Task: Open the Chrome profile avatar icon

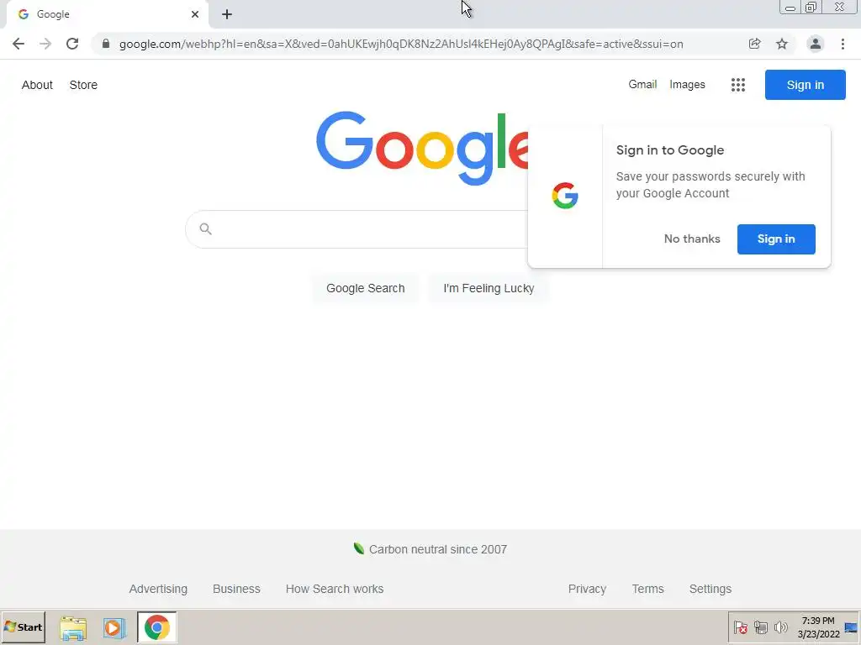Action: (816, 44)
